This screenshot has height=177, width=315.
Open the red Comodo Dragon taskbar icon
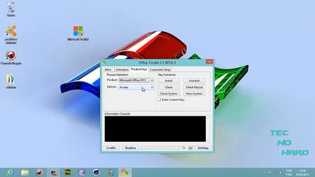tap(39, 173)
